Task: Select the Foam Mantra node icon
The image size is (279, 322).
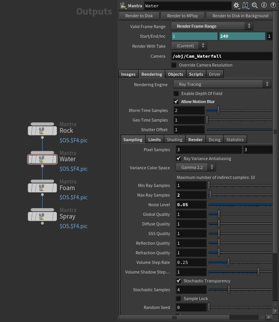Action: pyautogui.click(x=43, y=188)
